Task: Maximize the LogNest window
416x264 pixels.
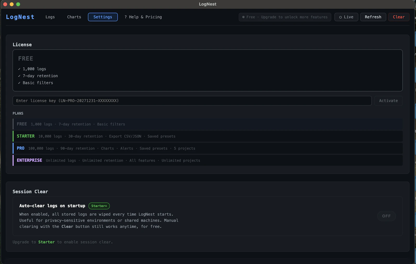Action: [18, 4]
